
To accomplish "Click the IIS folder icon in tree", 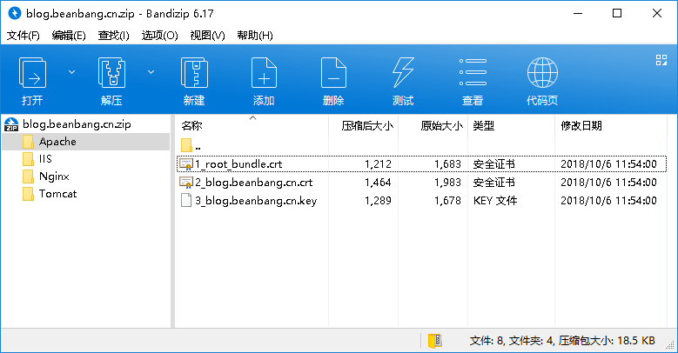I will (28, 159).
